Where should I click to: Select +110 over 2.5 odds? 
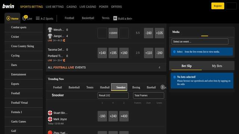click(149, 53)
